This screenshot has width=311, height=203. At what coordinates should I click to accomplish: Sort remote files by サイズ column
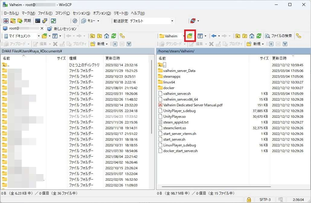(259, 58)
